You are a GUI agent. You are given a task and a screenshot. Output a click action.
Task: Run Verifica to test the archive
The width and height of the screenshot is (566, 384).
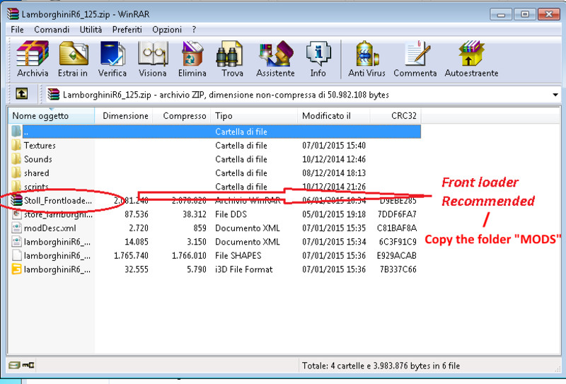112,59
